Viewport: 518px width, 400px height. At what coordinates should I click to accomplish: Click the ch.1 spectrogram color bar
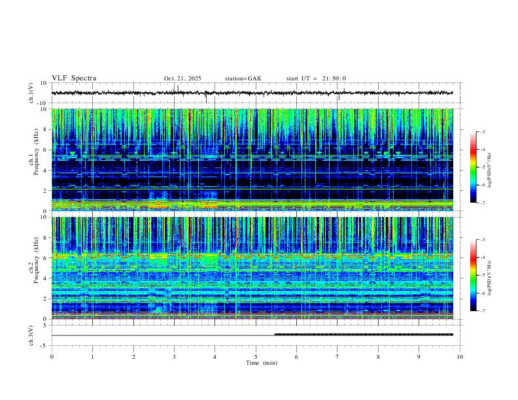(x=473, y=167)
